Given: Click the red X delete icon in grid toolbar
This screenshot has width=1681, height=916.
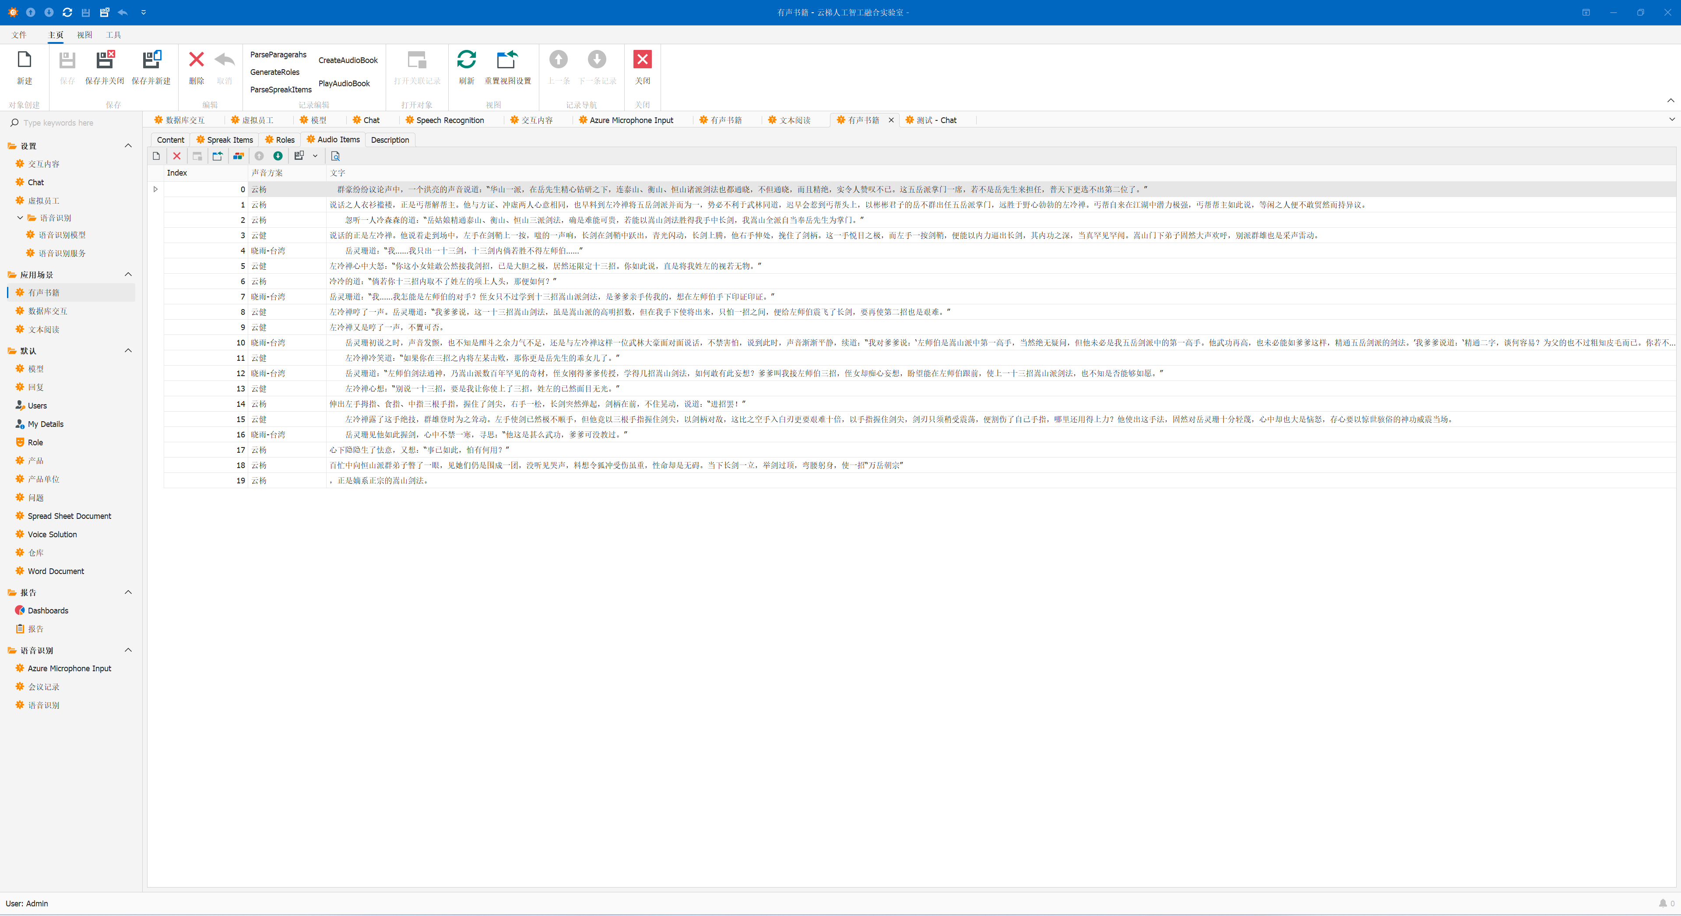Looking at the screenshot, I should tap(176, 156).
